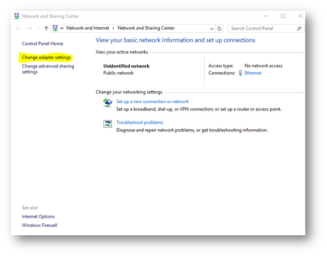
Task: Open the Ethernet connection status link
Action: click(253, 73)
